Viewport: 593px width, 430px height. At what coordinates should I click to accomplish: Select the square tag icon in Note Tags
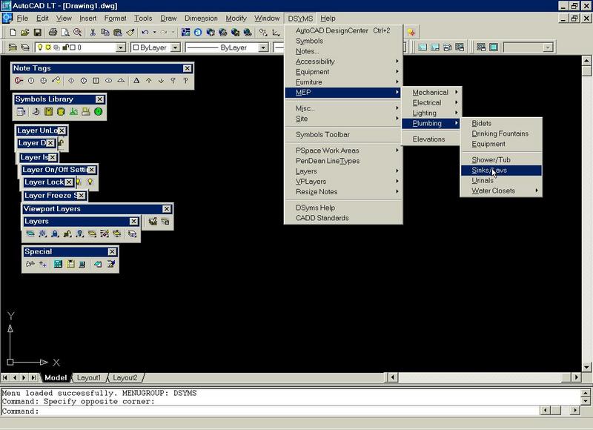(x=96, y=81)
